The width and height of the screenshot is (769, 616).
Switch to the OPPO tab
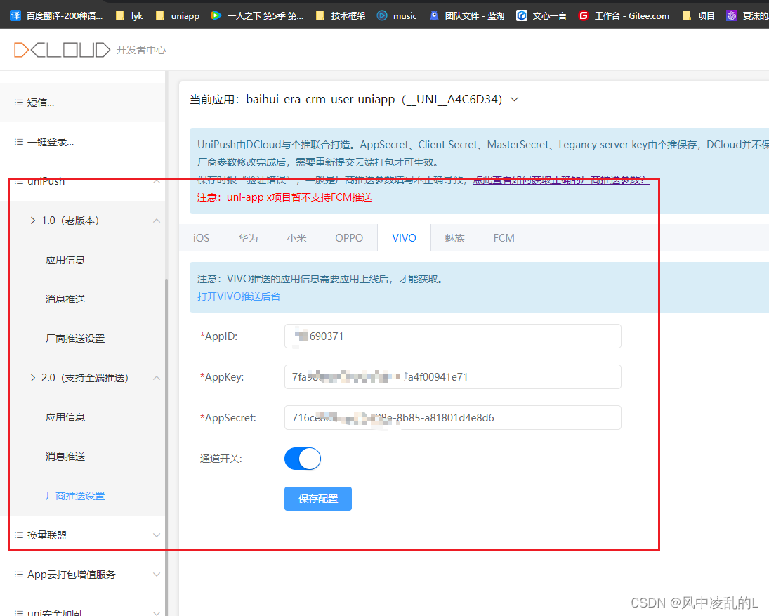coord(349,238)
